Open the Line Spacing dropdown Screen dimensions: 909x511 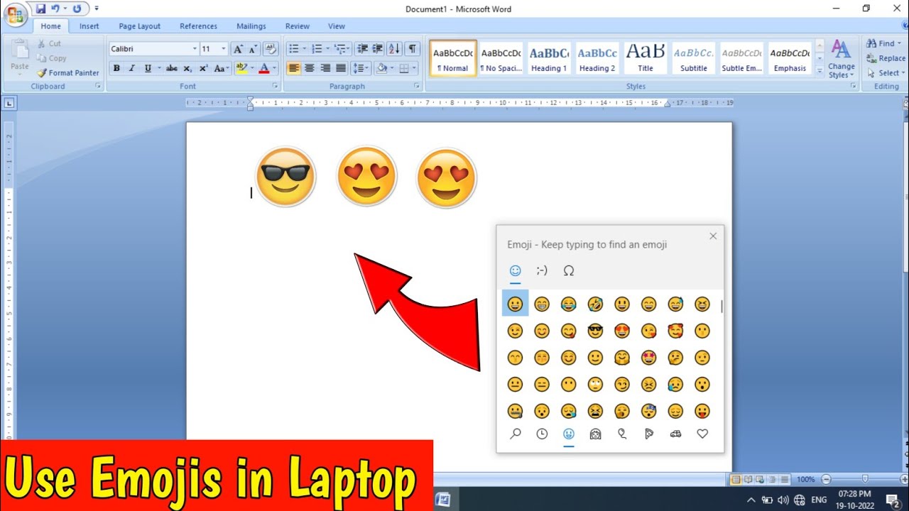(361, 68)
